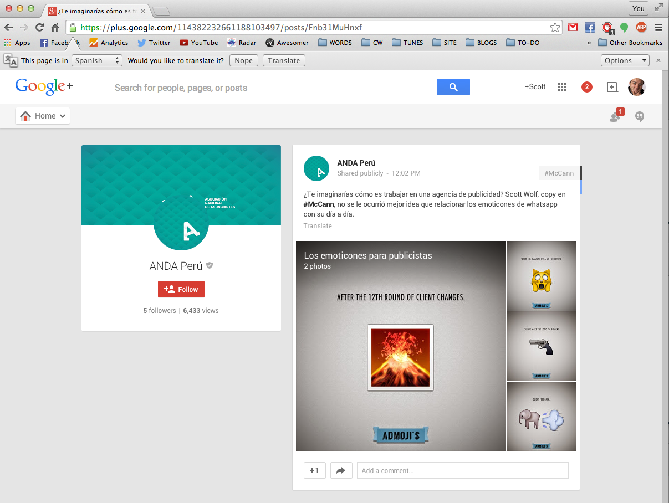Screen dimensions: 669x503
Task: Click the browser forward arrow
Action: [x=24, y=27]
